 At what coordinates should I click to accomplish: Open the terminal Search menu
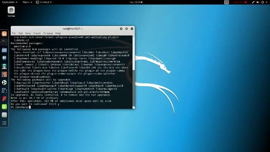(x=37, y=33)
